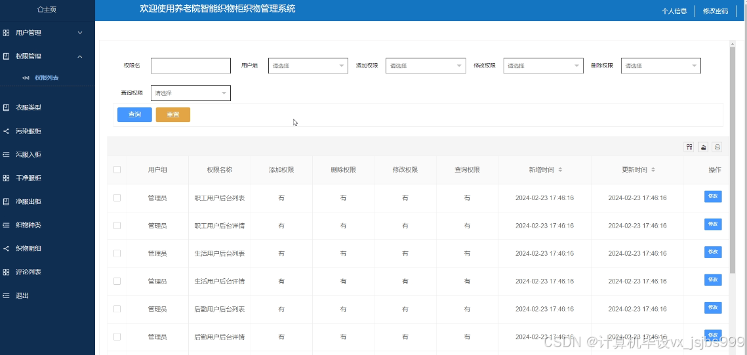Click the export icon above table
This screenshot has height=355, width=747.
pos(703,147)
